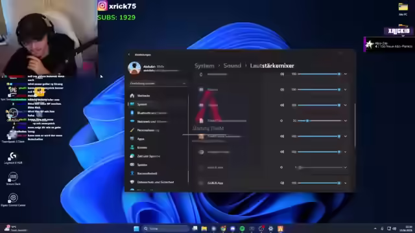Image resolution: width=415 pixels, height=233 pixels.
Task: Open Discord from the taskbar
Action: [x=233, y=228]
